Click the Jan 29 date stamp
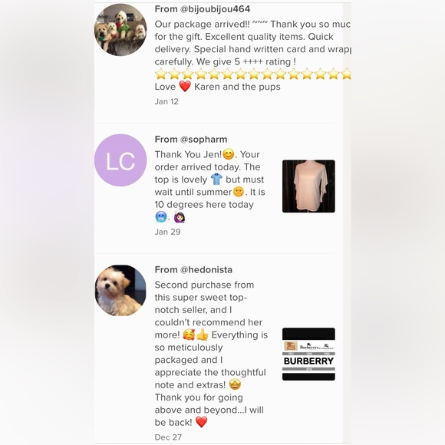The height and width of the screenshot is (445, 445). 167,232
